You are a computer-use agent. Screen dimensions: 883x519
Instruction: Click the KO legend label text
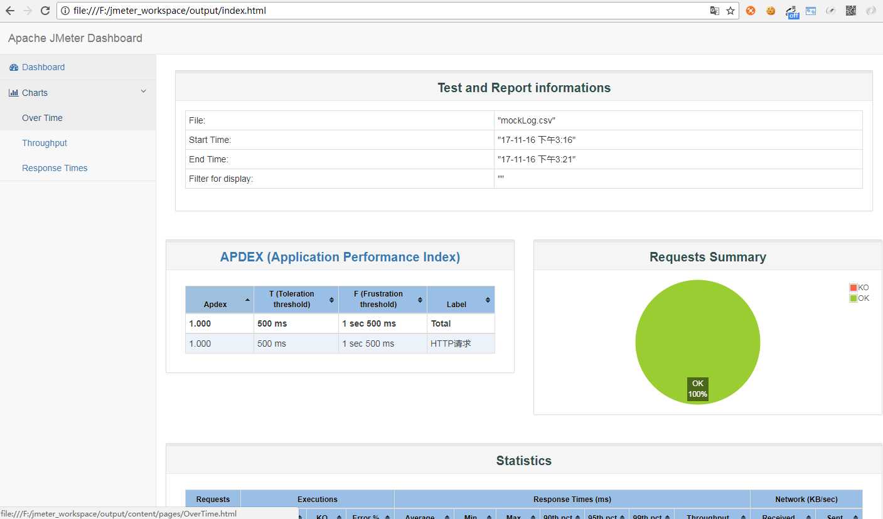pos(864,288)
